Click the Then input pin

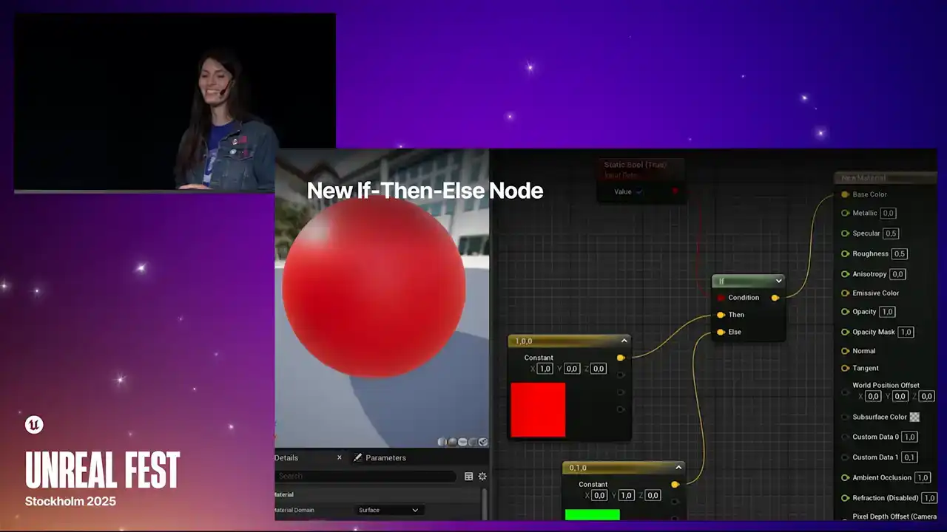tap(721, 315)
